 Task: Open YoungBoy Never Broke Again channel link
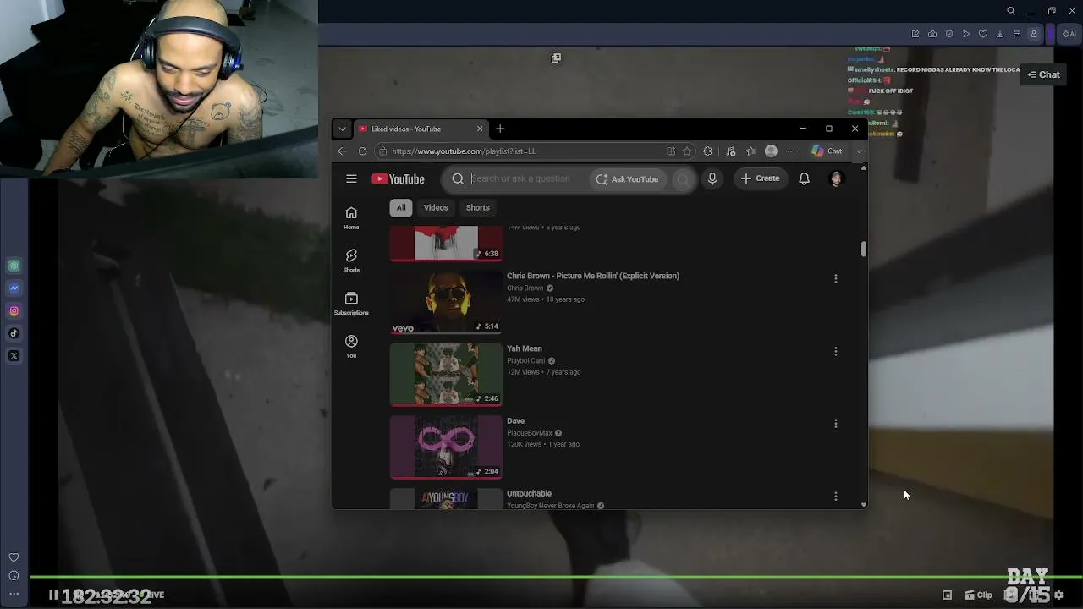[550, 506]
